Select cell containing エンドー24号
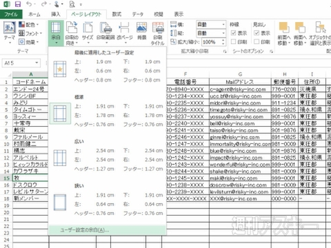This screenshot has width=331, height=248. 30,89
